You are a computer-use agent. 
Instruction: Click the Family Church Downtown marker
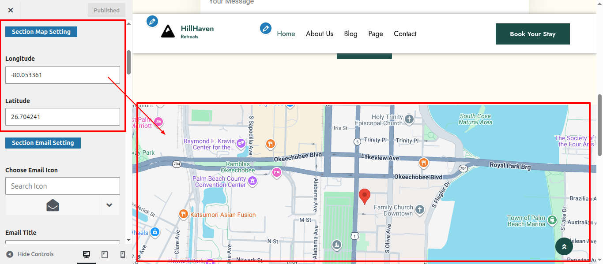click(420, 209)
